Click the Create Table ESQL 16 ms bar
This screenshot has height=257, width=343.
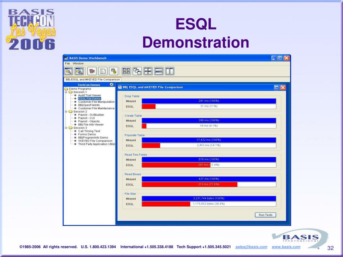(209, 126)
